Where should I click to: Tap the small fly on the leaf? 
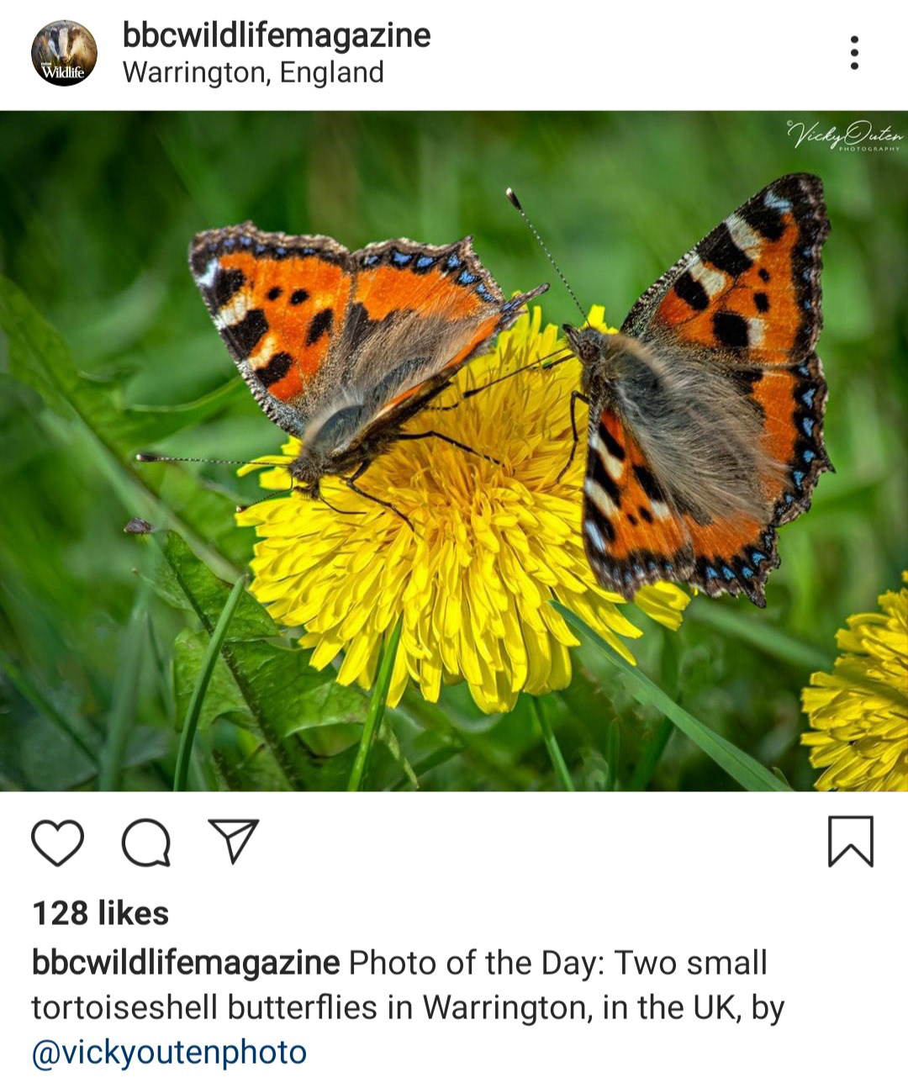138,526
